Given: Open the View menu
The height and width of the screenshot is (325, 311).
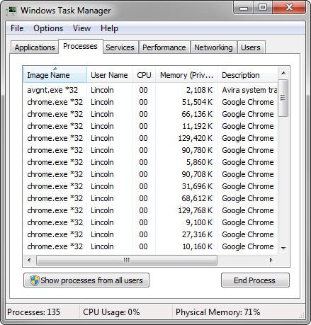Looking at the screenshot, I should point(81,28).
